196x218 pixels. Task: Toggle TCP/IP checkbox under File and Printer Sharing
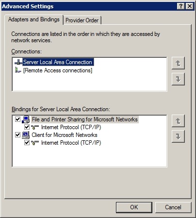coord(27,127)
